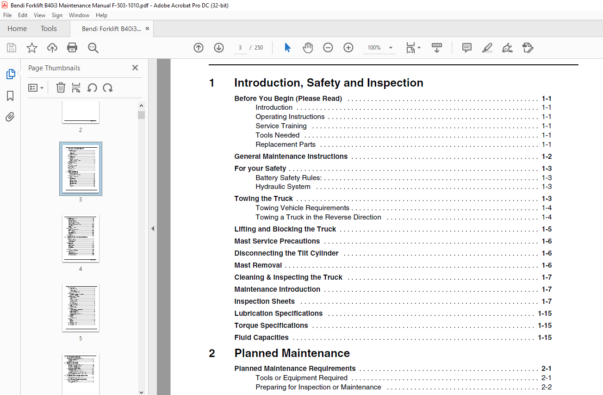
Task: Click the stamp/redact tool icon
Action: point(528,48)
